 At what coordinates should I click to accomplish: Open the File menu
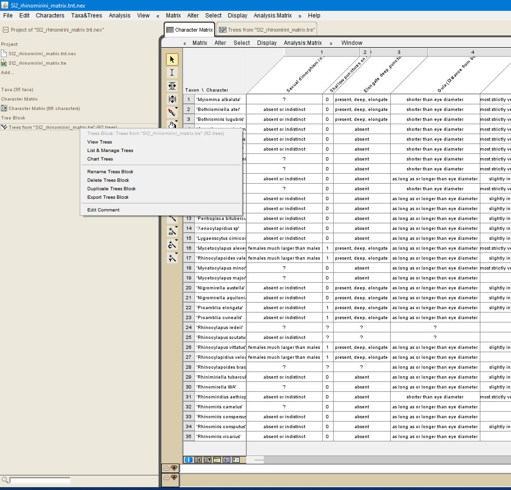(x=8, y=15)
